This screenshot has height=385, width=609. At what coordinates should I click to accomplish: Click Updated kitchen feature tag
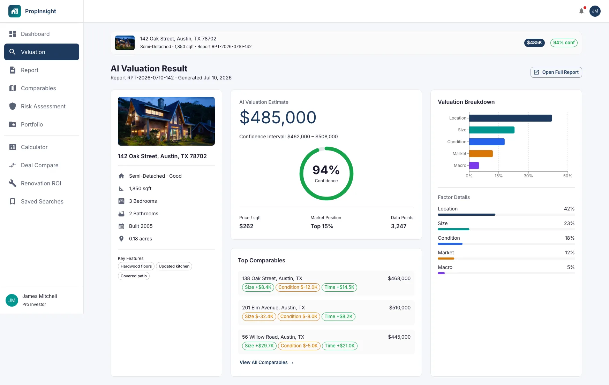pyautogui.click(x=174, y=266)
